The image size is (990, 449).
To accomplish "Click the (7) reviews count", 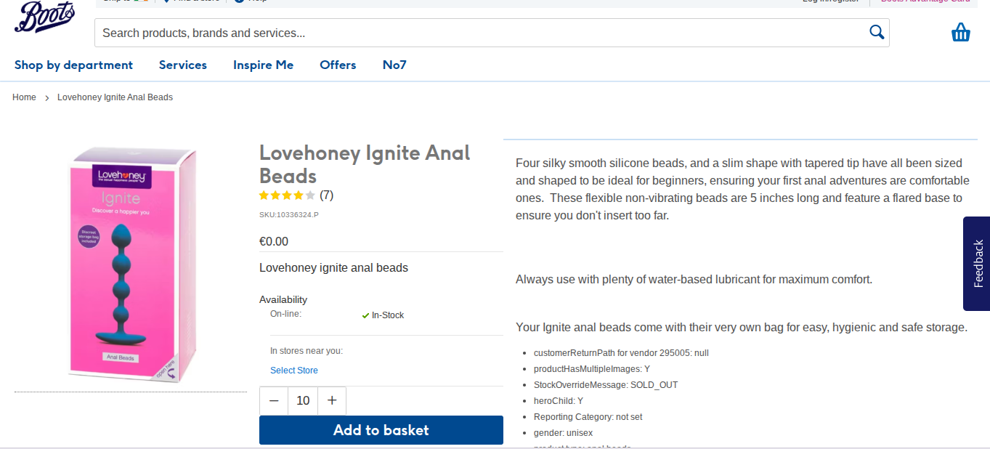I will (x=327, y=195).
